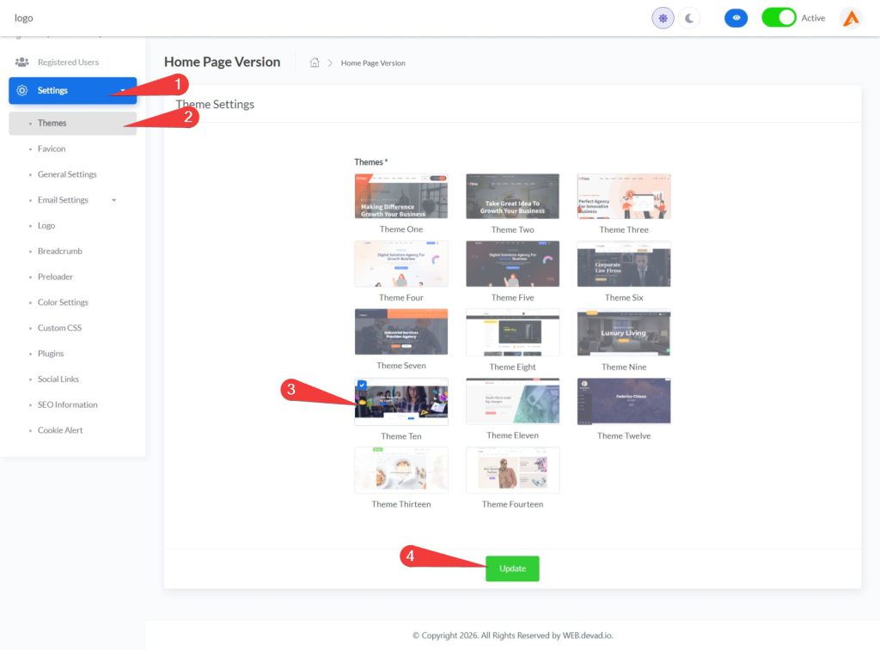Click the home breadcrumb icon
880x650 pixels.
(x=315, y=63)
